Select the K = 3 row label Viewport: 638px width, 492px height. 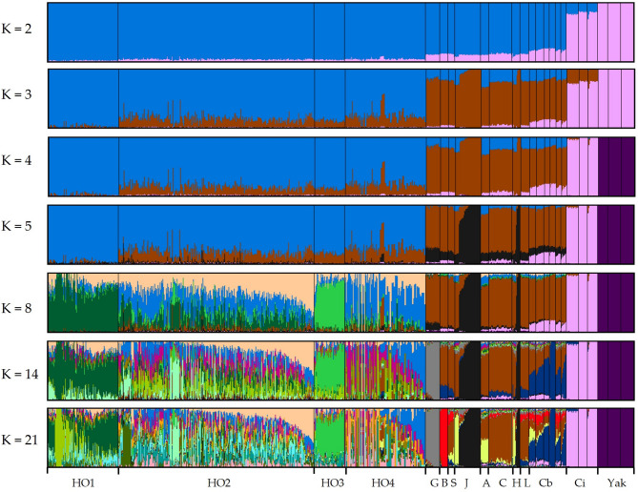20,98
